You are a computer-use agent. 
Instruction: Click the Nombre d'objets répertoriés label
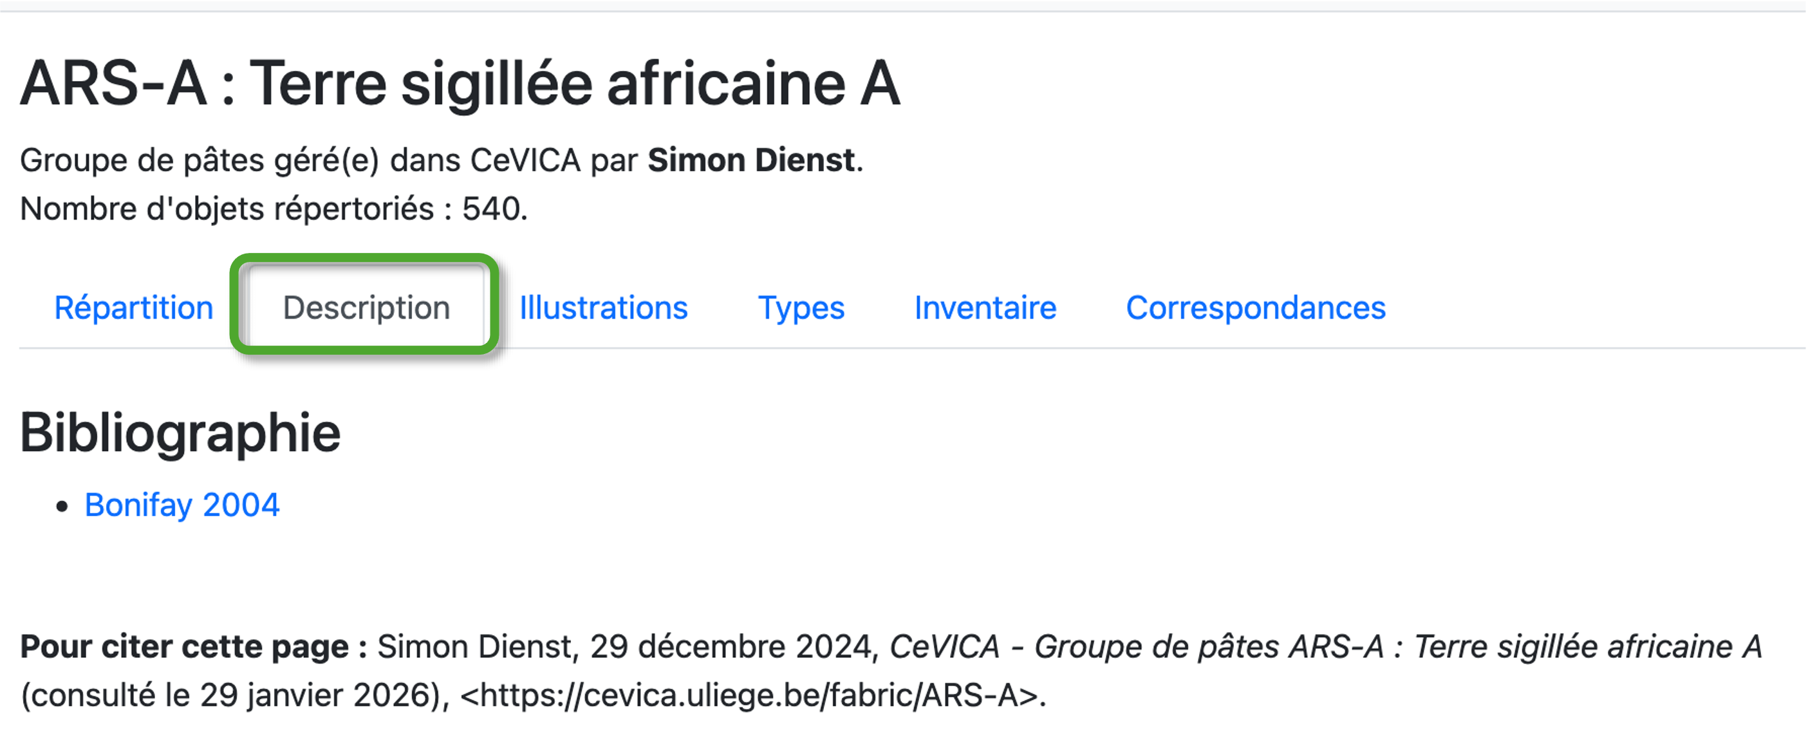[227, 209]
